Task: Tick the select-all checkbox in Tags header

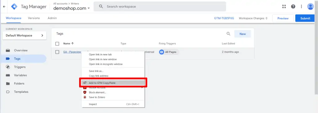Action: pos(57,44)
